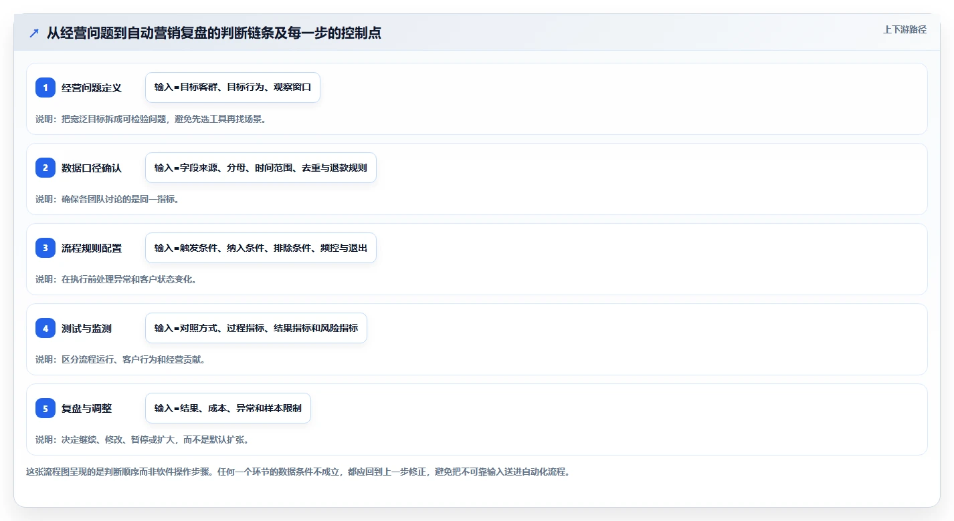Click the 输入=目标客群、目标行为、观察窗口 box
The image size is (954, 521).
click(233, 88)
